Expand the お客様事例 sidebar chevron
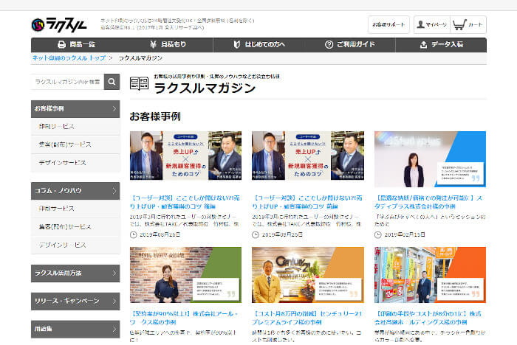 [x=114, y=108]
